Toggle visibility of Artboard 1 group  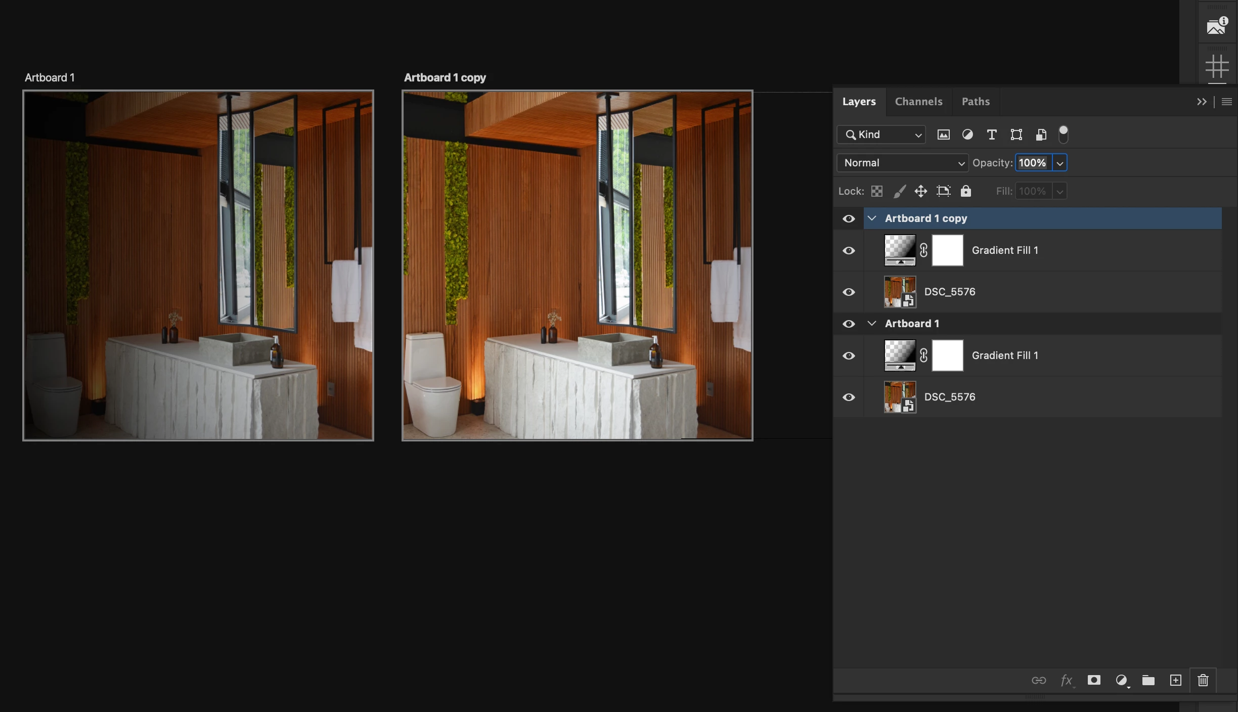click(849, 324)
